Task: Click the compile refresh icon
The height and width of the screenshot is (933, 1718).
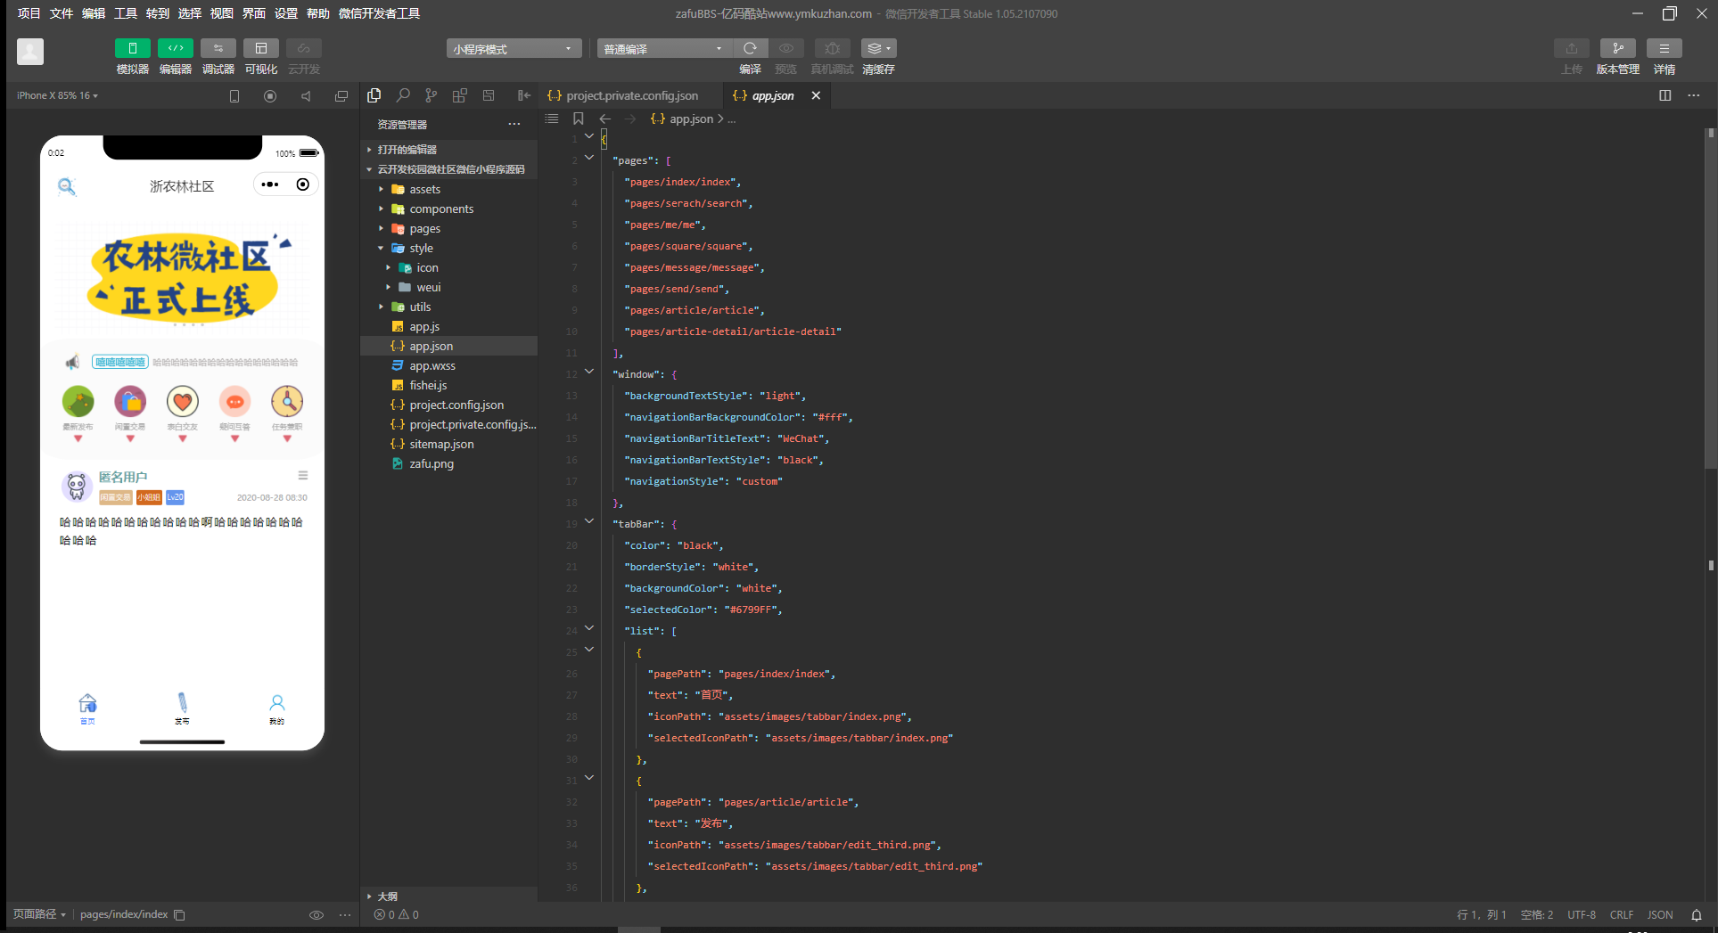Action: (x=750, y=48)
